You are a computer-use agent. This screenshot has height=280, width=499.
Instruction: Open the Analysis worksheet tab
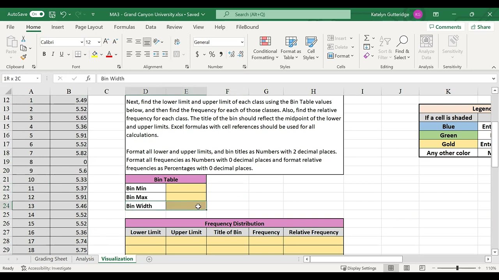(85, 259)
